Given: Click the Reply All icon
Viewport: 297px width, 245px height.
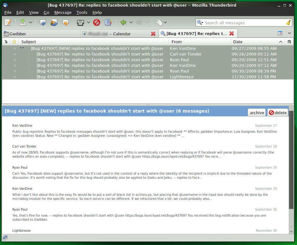Looking at the screenshot, I should click(x=54, y=22).
